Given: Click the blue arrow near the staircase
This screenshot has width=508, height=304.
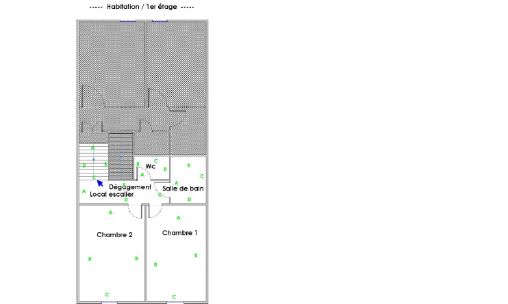Looking at the screenshot, I should pos(99,182).
